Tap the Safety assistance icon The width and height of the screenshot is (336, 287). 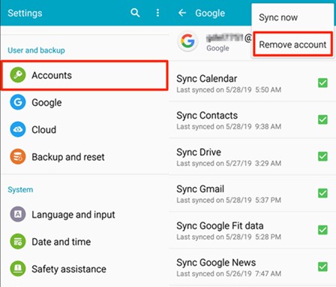[18, 269]
